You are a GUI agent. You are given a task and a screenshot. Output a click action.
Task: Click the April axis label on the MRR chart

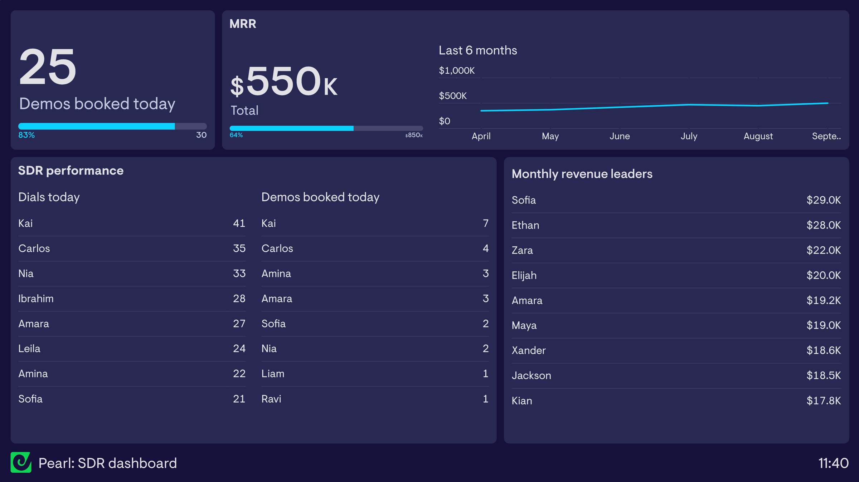[481, 136]
